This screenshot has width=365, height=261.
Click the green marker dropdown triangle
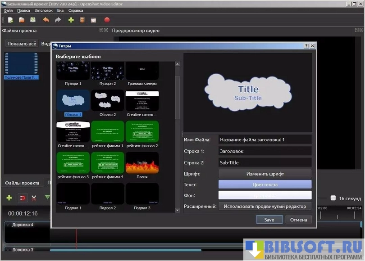click(x=47, y=197)
